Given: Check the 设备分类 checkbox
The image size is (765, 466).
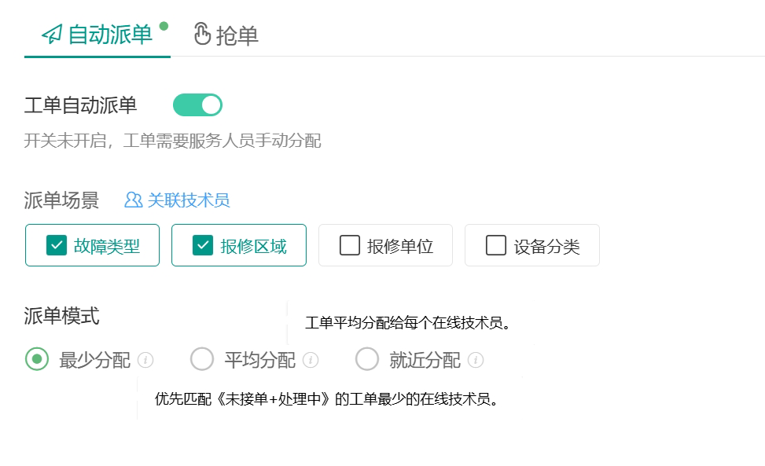Looking at the screenshot, I should pos(495,245).
